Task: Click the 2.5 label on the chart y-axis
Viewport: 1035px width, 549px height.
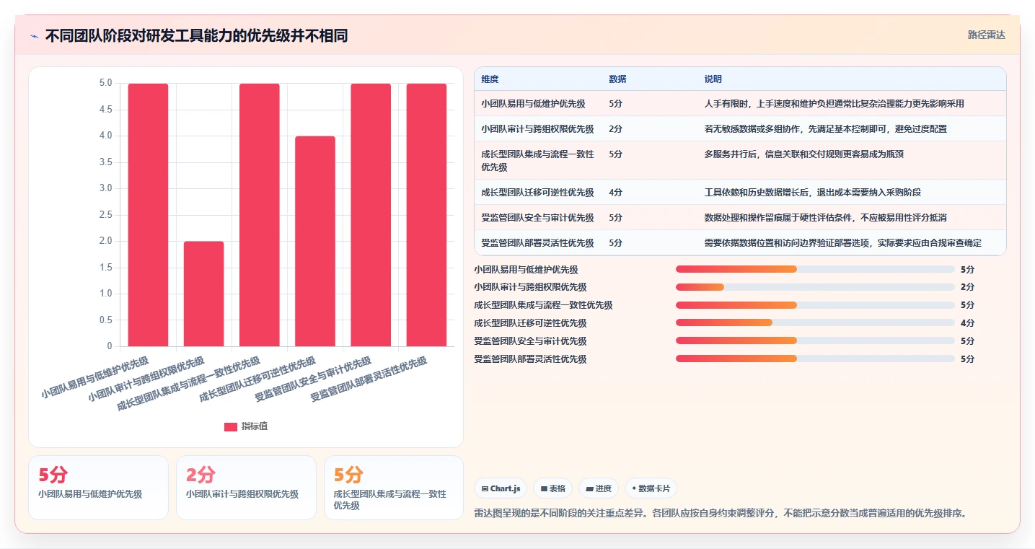Action: [x=105, y=215]
